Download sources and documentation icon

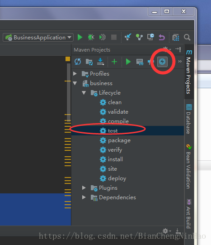coord(100,62)
